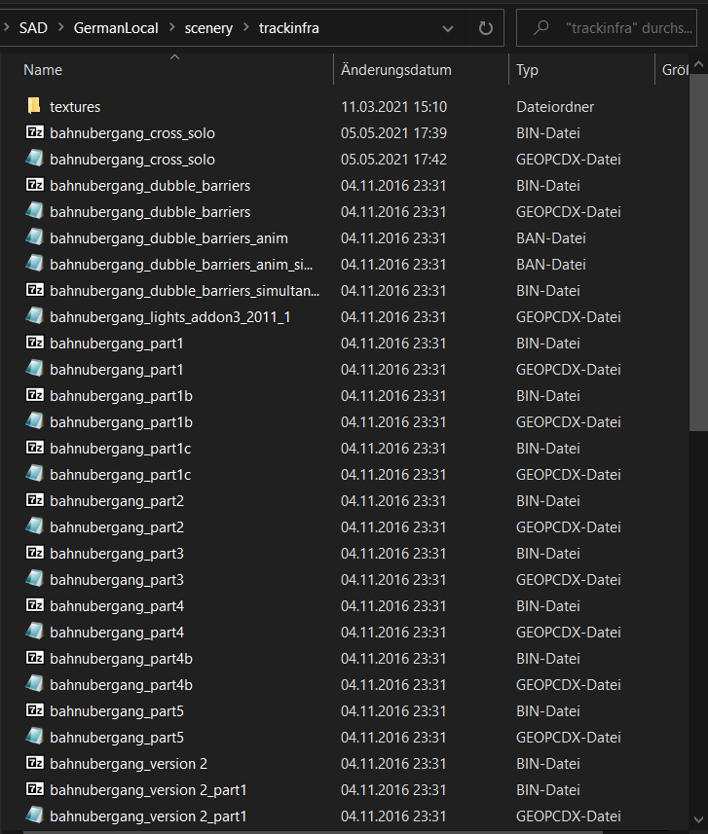
Task: Go to scenery folder in breadcrumb
Action: click(x=208, y=27)
